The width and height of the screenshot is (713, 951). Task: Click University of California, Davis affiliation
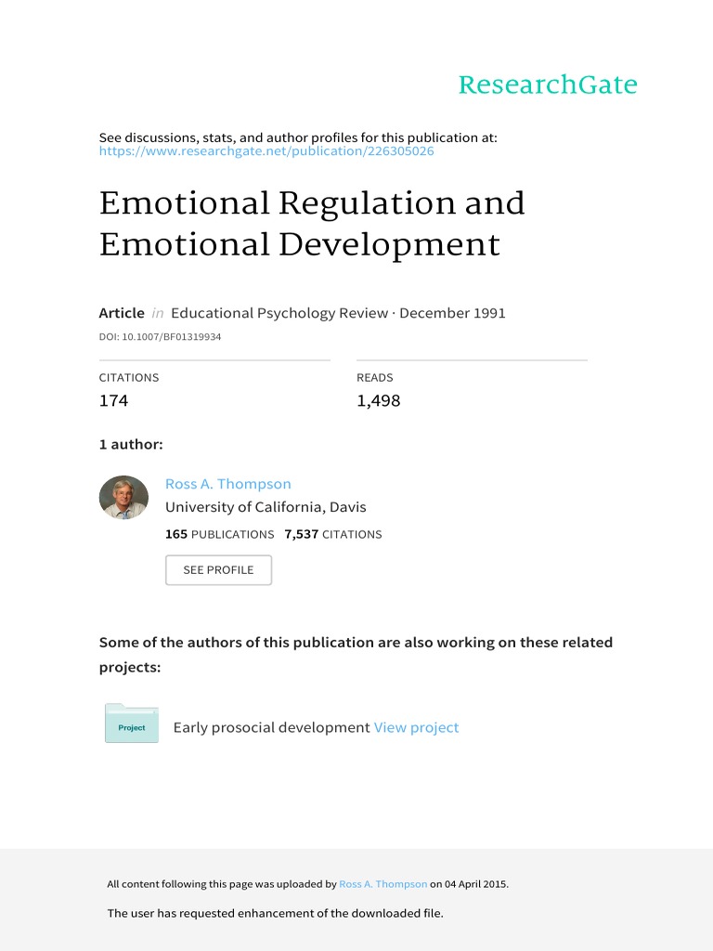(266, 507)
